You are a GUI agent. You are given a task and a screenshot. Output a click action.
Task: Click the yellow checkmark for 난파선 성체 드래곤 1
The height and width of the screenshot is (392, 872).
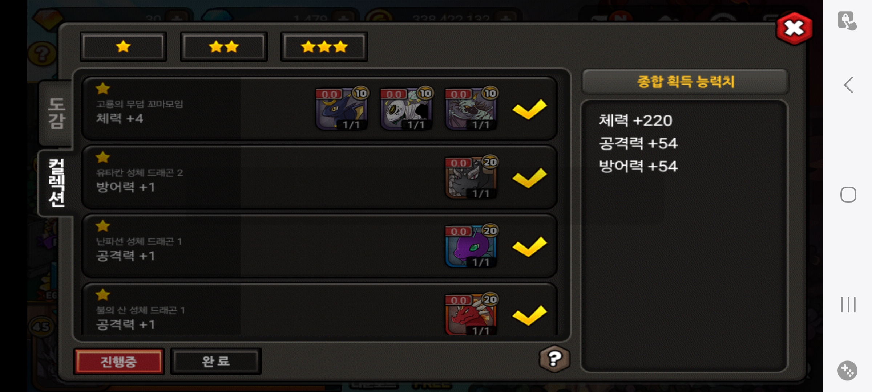pos(529,246)
